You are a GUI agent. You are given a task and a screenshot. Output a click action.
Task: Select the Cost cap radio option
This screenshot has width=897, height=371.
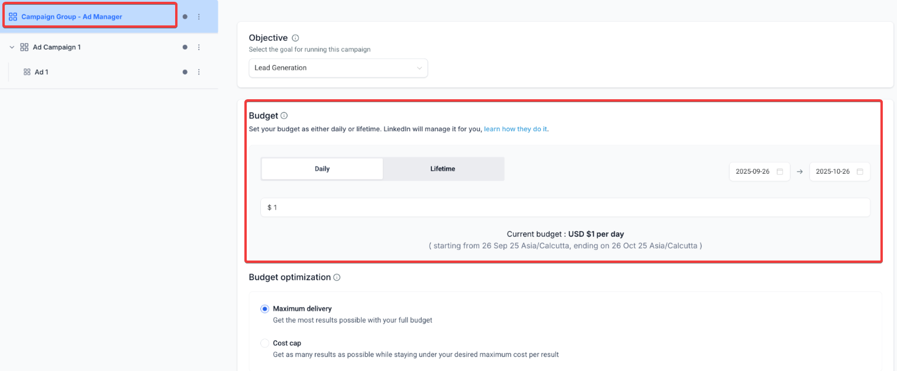pyautogui.click(x=264, y=343)
